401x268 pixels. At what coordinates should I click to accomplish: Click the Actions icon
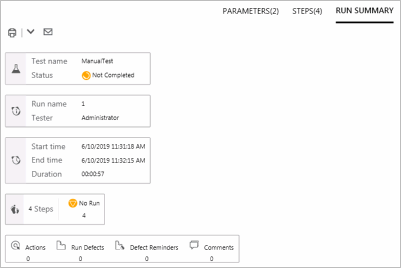[15, 246]
